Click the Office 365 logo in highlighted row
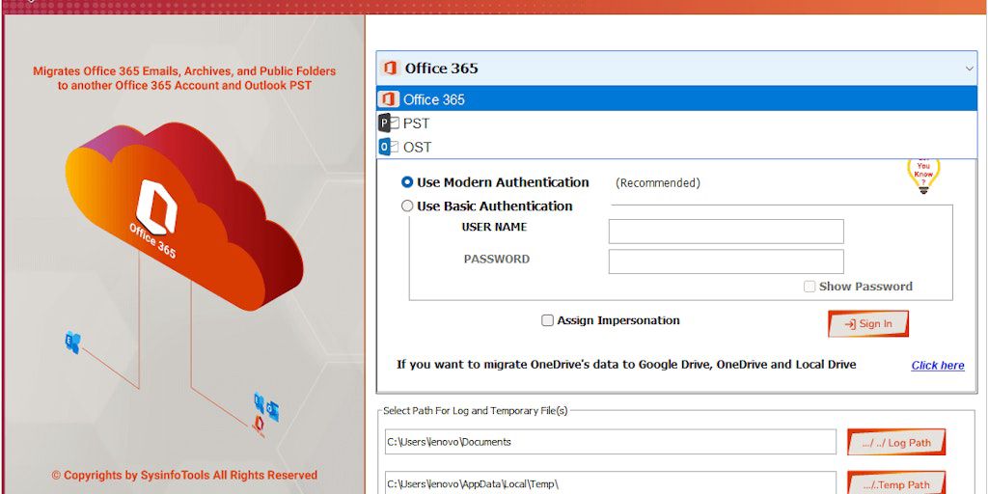Viewport: 988px width, 494px height. pos(388,99)
